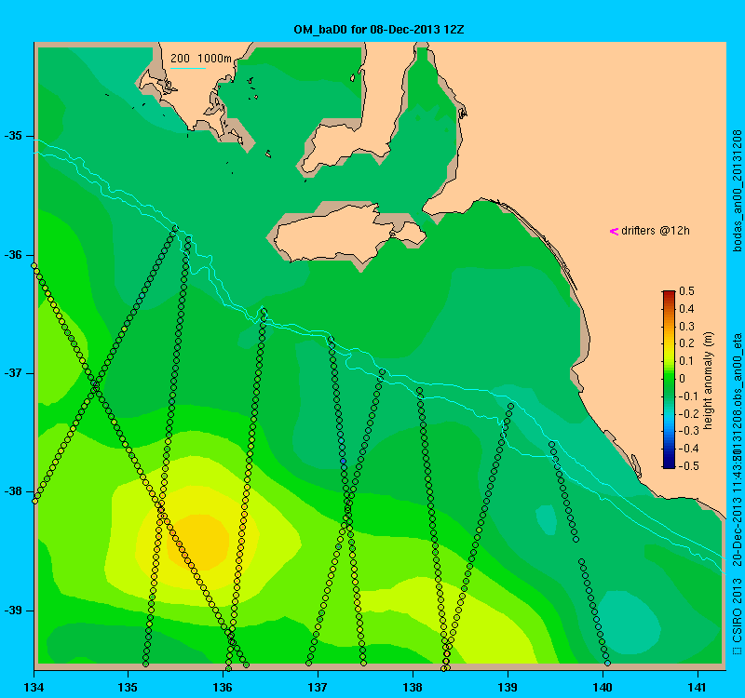Click the latitude axis label -36
Viewport: 745px width, 698px height.
13,255
